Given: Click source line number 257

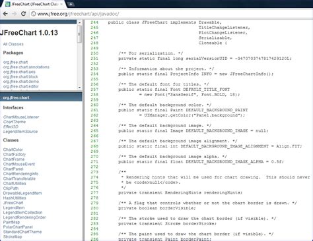Looking at the screenshot, I should pyautogui.click(x=94, y=90).
